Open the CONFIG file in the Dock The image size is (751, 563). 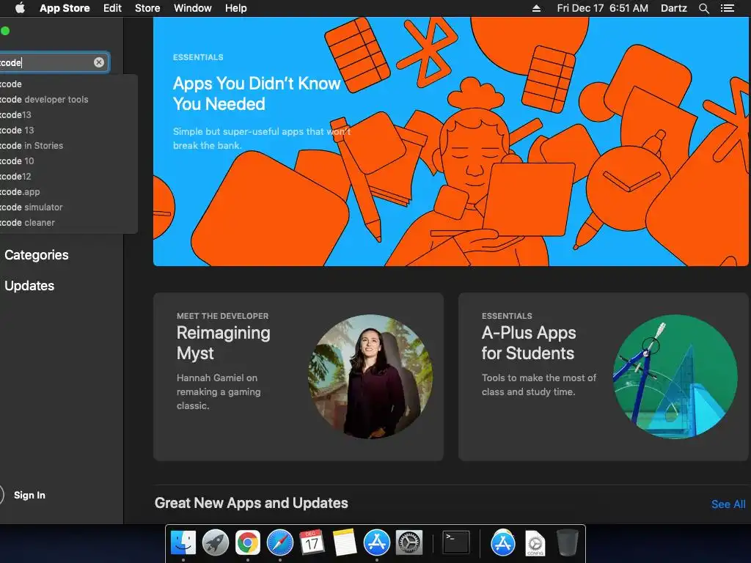535,543
